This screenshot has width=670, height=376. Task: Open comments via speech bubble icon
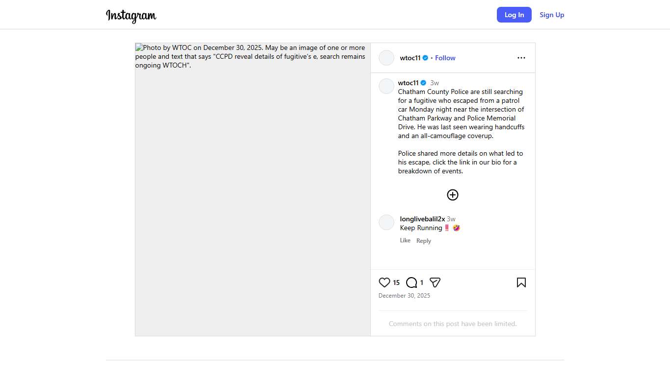412,282
